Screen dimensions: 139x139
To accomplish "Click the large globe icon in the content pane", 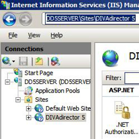I will [110, 58].
